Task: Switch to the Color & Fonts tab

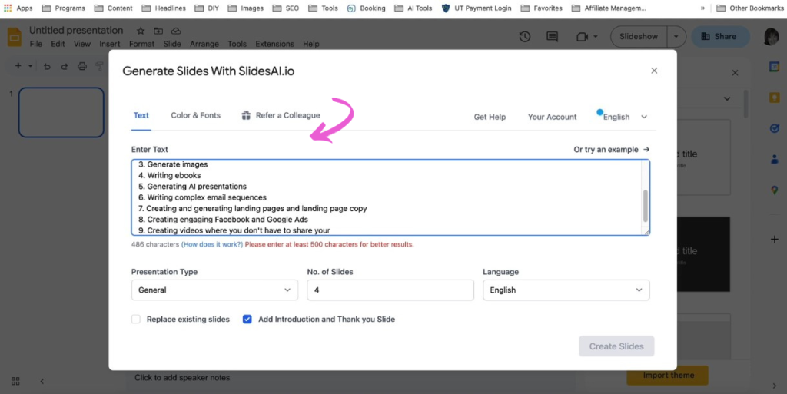Action: pyautogui.click(x=196, y=115)
